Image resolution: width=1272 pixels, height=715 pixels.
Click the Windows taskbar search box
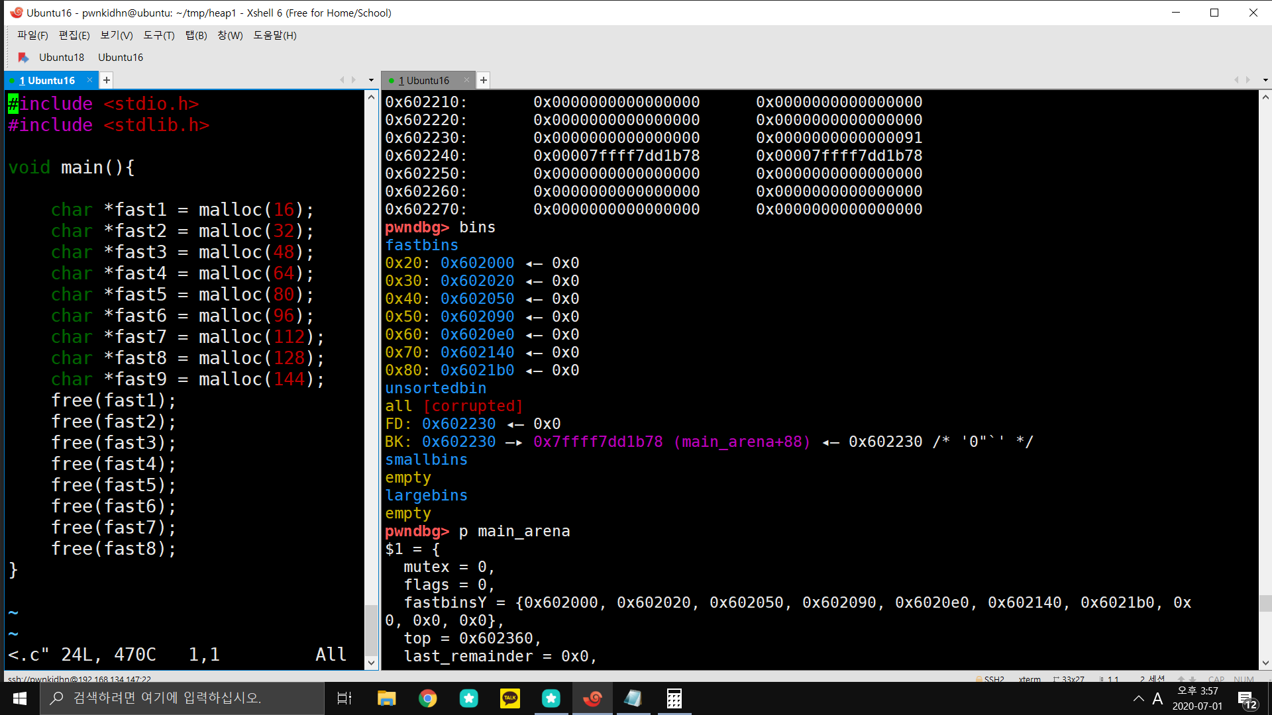coord(182,698)
